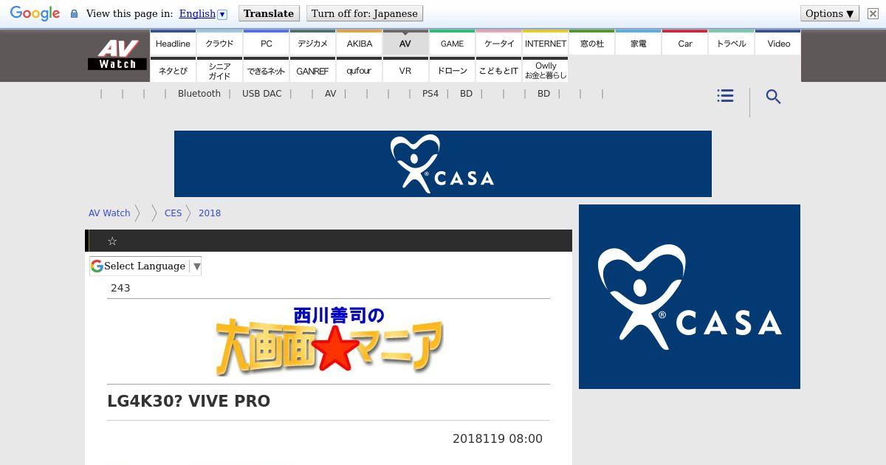Open the できるネット tab
Viewport: 886px width, 465px height.
[x=267, y=70]
